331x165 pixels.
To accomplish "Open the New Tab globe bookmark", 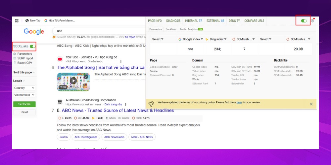I will (33, 20).
